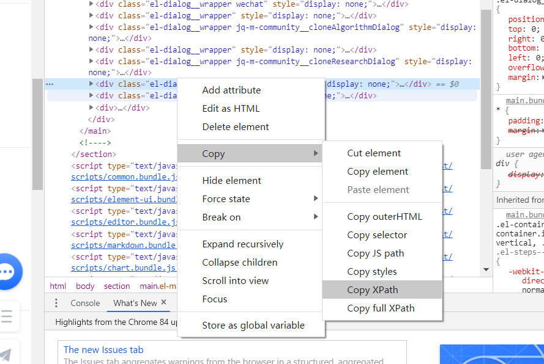
Task: Click the paper plane icon on page
Action: click(x=6, y=355)
